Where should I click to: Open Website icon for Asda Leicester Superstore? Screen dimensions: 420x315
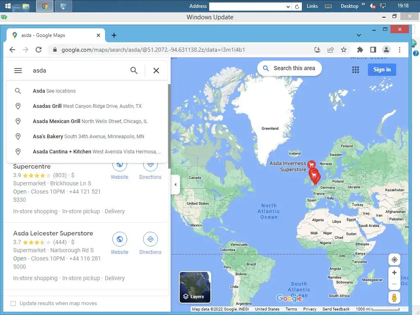point(119,239)
